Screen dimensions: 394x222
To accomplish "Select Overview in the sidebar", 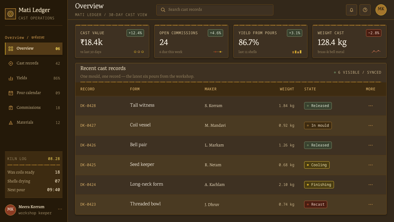I will tap(34, 49).
